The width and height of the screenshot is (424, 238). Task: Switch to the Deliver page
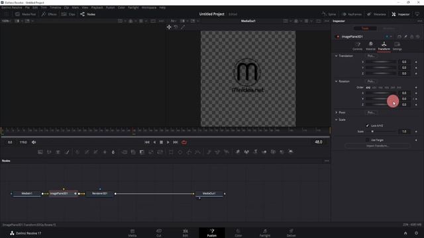point(291,233)
